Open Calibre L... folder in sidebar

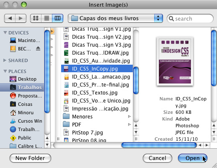[x=26, y=146]
